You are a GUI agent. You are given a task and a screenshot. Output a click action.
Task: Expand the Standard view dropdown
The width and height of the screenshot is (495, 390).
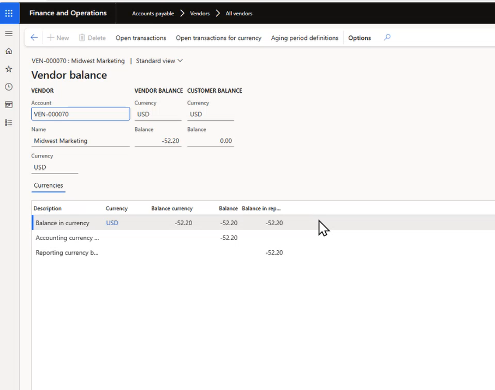159,61
